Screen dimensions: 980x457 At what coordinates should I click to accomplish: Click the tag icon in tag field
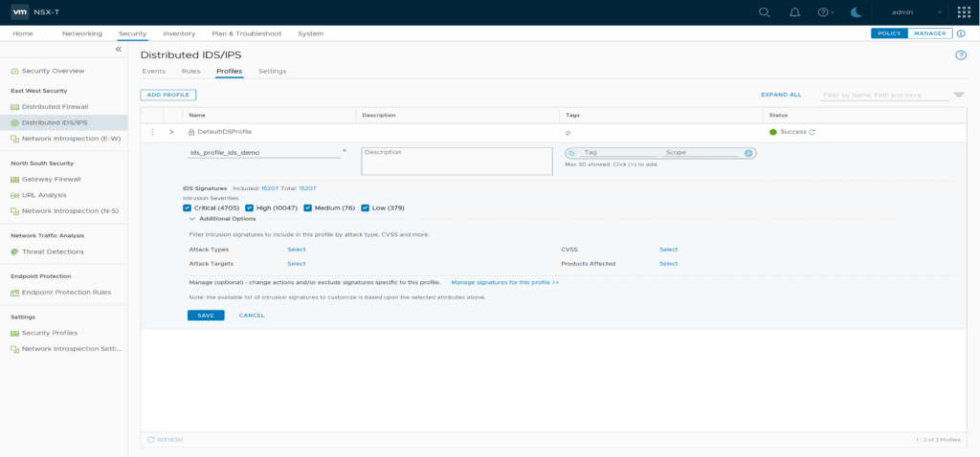[x=572, y=153]
